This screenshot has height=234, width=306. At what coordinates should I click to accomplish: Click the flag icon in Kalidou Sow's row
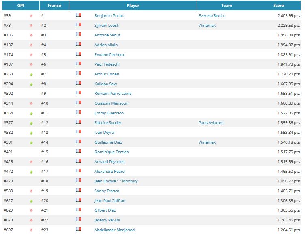point(79,83)
